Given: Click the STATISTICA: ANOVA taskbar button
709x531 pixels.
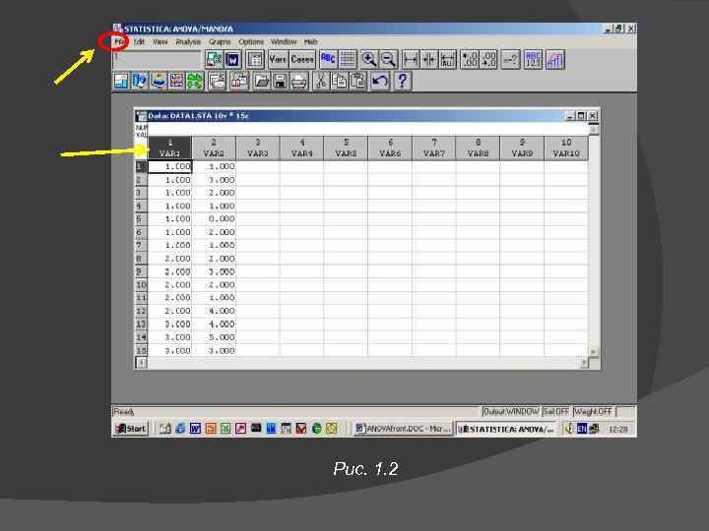Looking at the screenshot, I should click(x=506, y=429).
